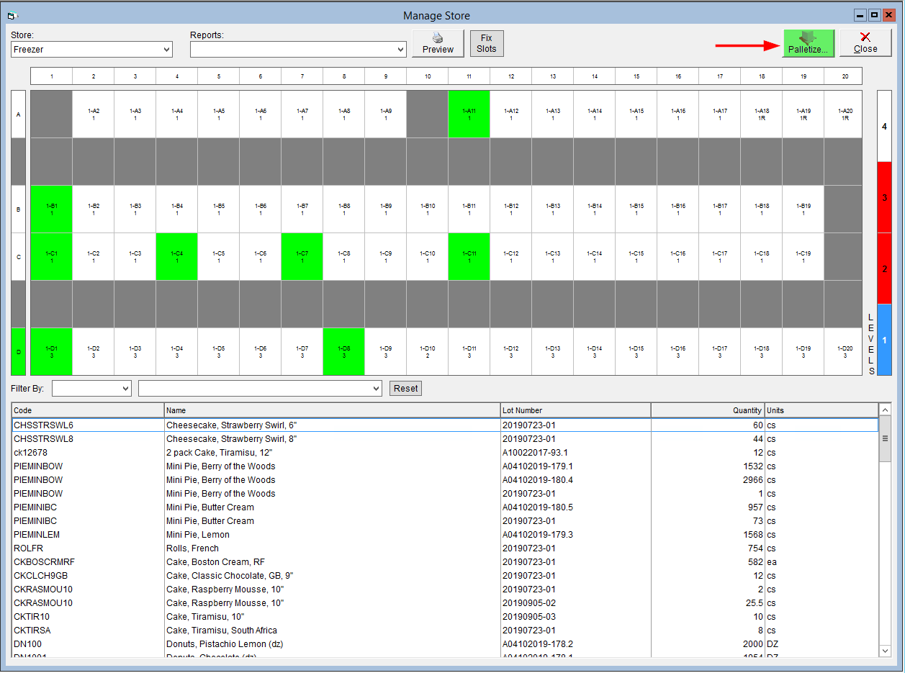Click the Reset filter button
Viewport: 905px width, 673px height.
point(405,389)
